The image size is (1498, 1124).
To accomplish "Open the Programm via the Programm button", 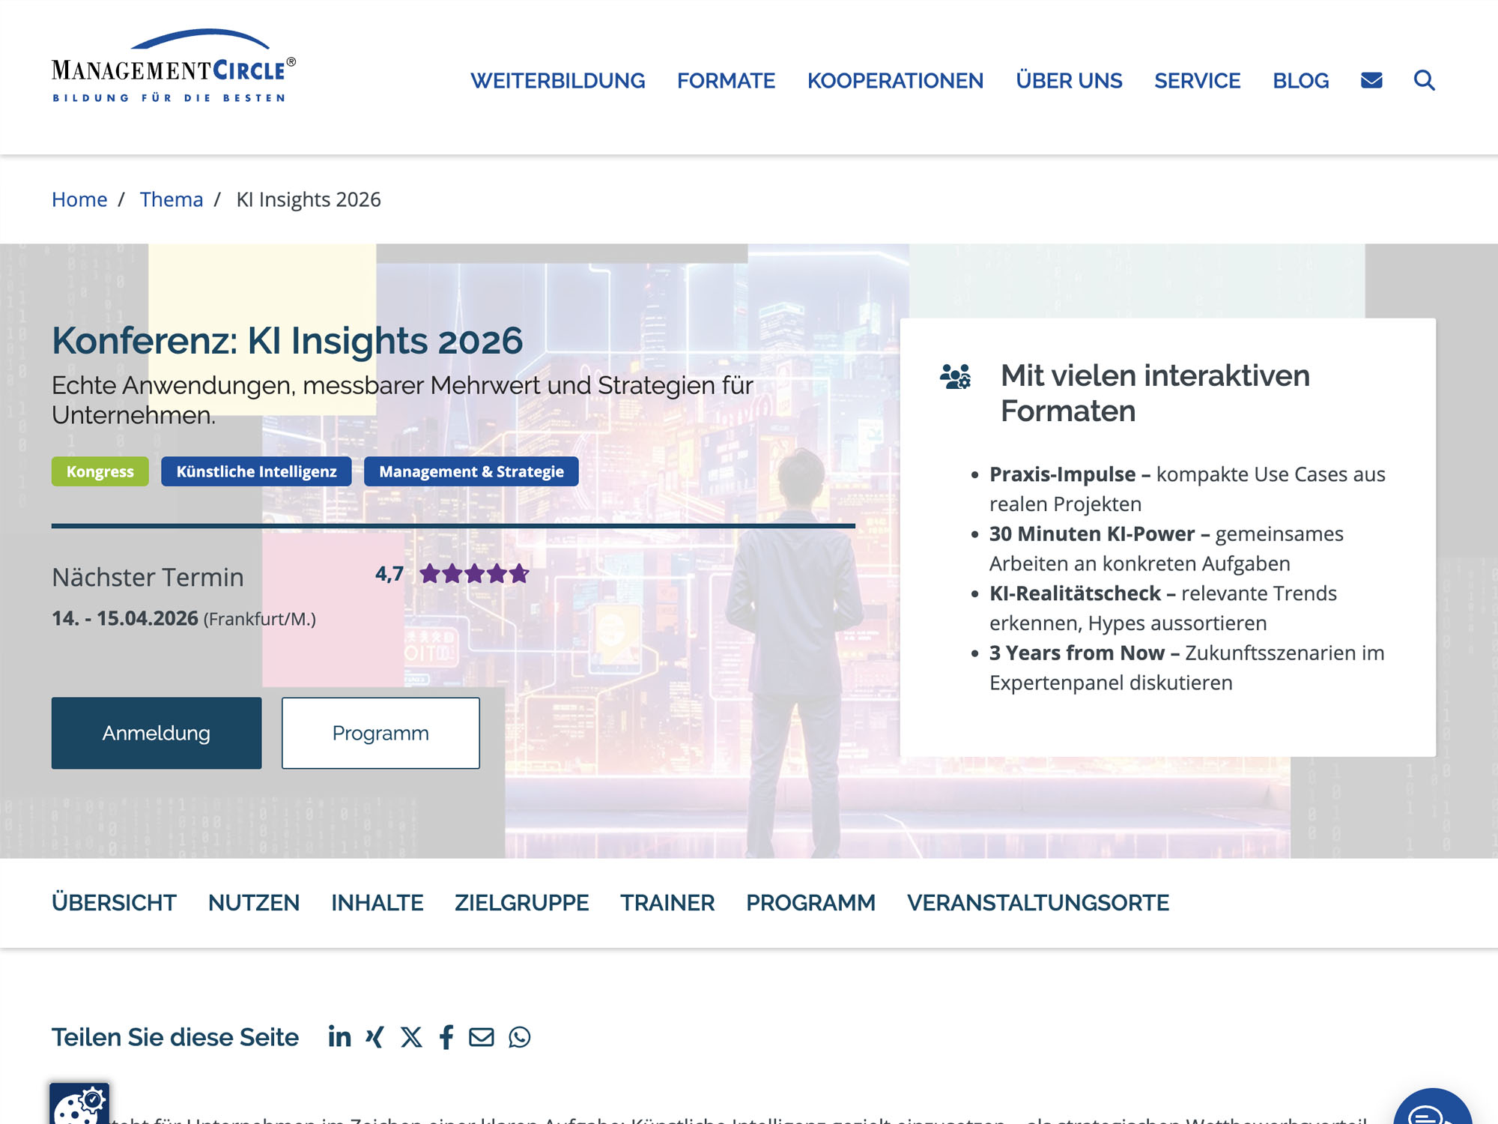I will (380, 733).
